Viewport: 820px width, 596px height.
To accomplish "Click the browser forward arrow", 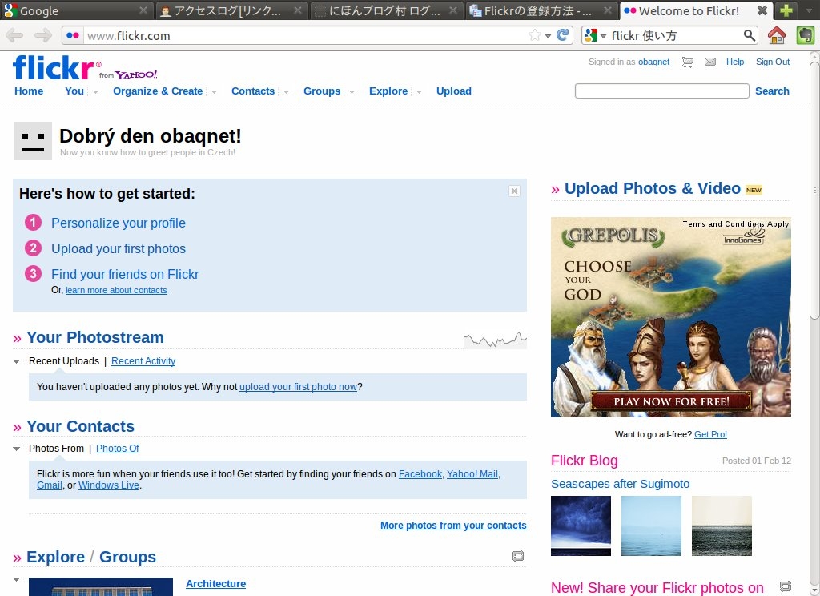I will coord(43,35).
